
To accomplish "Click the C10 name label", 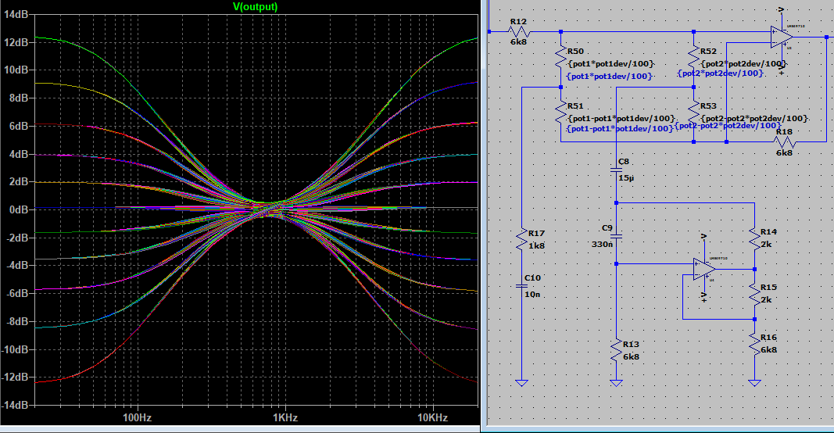I will pos(532,277).
